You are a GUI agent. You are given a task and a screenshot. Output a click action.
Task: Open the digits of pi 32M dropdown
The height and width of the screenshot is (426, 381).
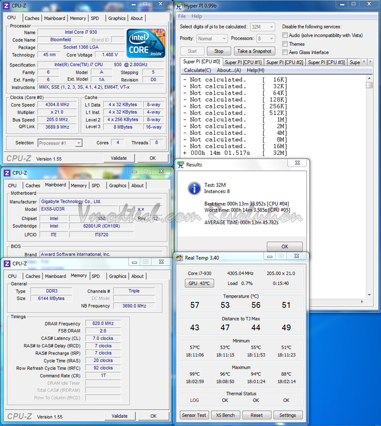click(262, 26)
